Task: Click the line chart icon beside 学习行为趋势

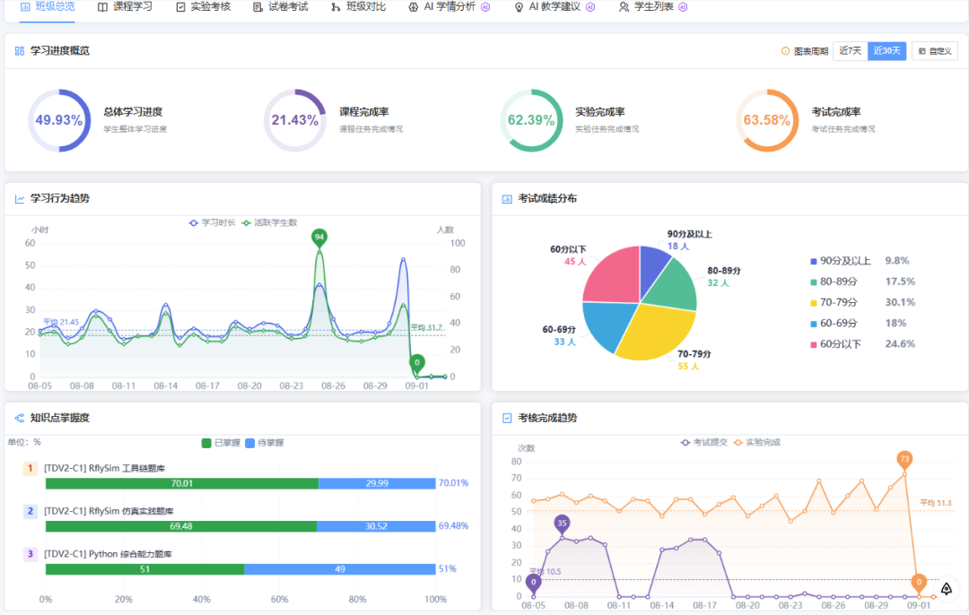Action: [x=20, y=199]
